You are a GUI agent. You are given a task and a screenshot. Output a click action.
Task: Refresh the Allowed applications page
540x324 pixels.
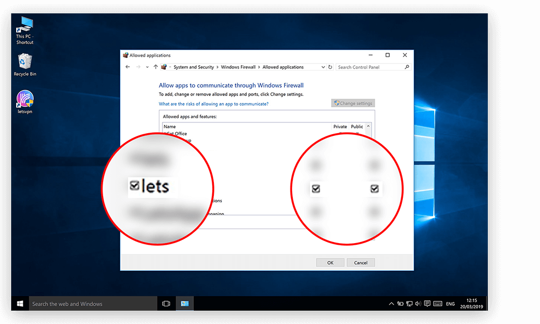pos(330,67)
